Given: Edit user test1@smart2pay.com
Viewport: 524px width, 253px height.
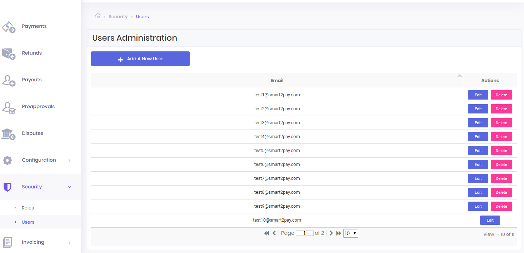Looking at the screenshot, I should [478, 95].
